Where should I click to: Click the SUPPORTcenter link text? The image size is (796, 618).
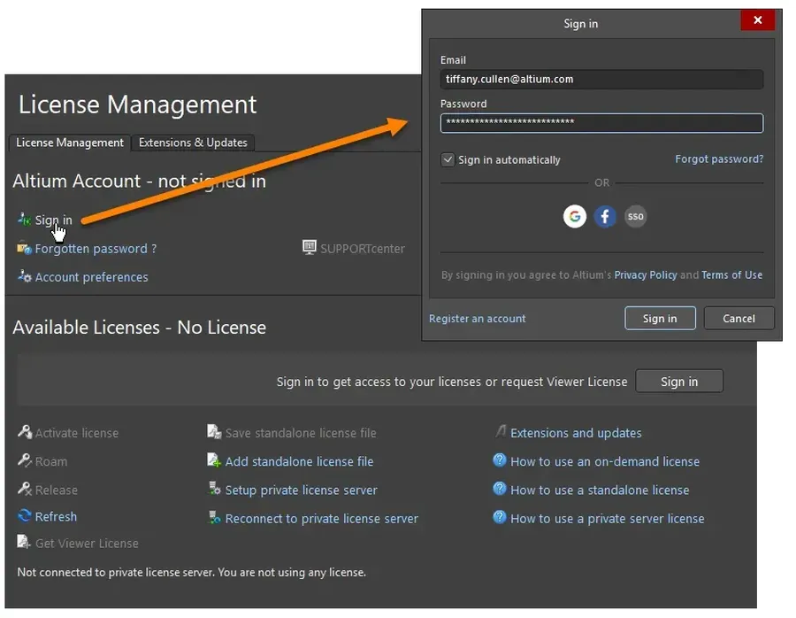point(363,249)
